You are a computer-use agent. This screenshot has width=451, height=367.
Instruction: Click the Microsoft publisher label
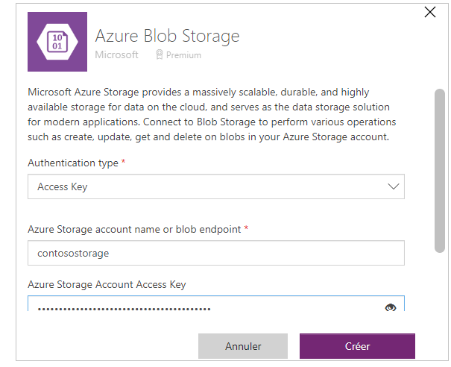(116, 54)
